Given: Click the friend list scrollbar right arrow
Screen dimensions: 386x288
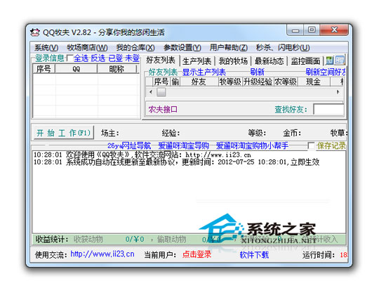Looking at the screenshot, I should [338, 92].
